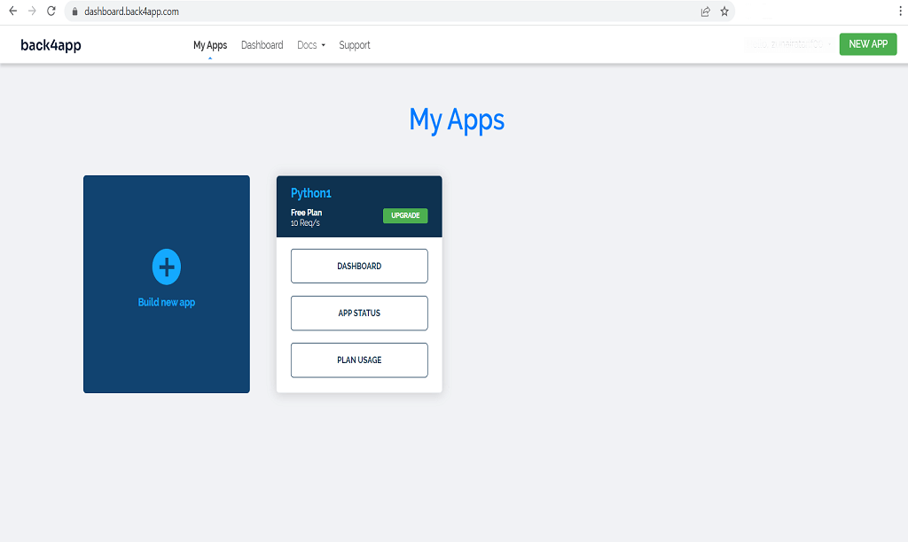Click the My Apps page heading

tap(457, 120)
